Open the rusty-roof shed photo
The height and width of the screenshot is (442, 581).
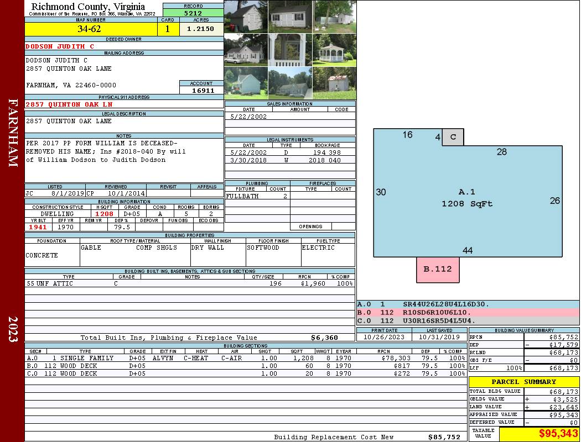[334, 83]
